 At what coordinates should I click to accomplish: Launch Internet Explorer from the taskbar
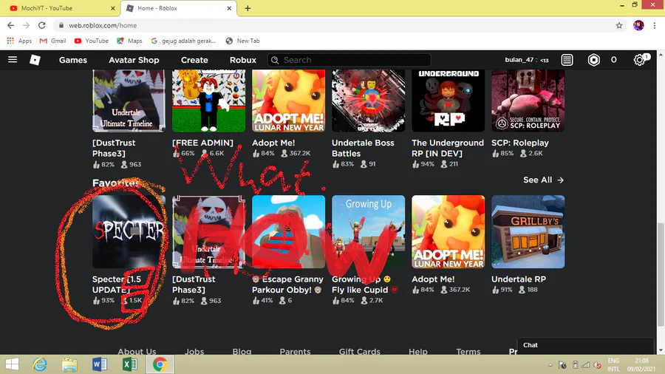tap(40, 364)
